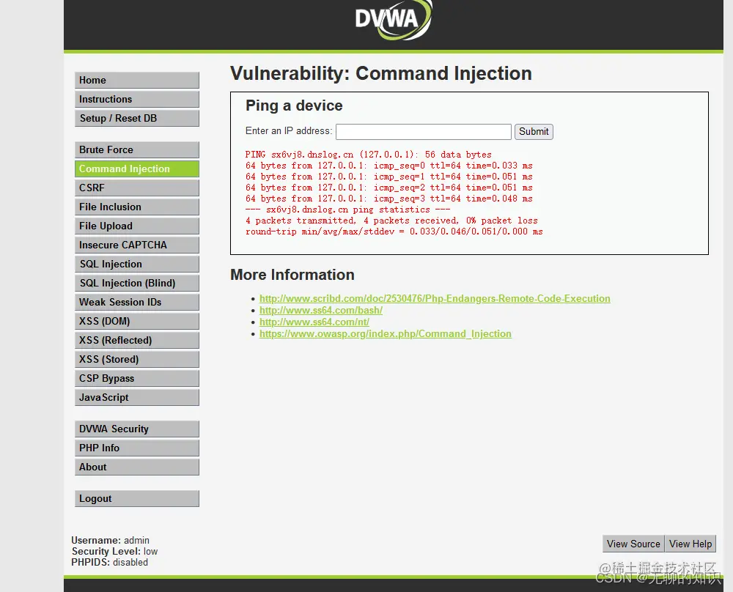Click 'Security Level: low' status text

[x=114, y=552]
